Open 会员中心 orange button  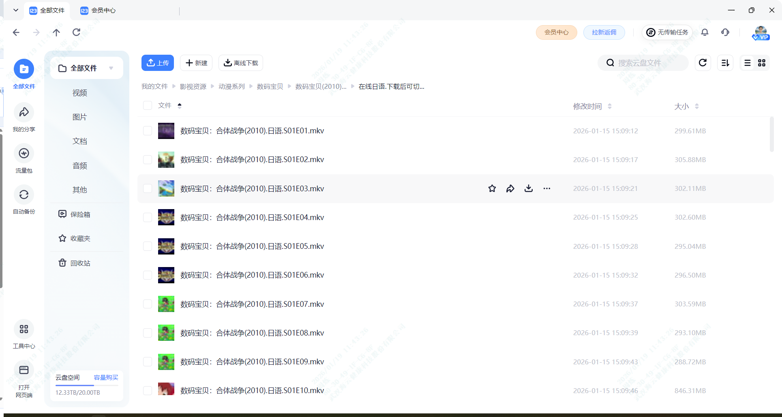coord(557,32)
